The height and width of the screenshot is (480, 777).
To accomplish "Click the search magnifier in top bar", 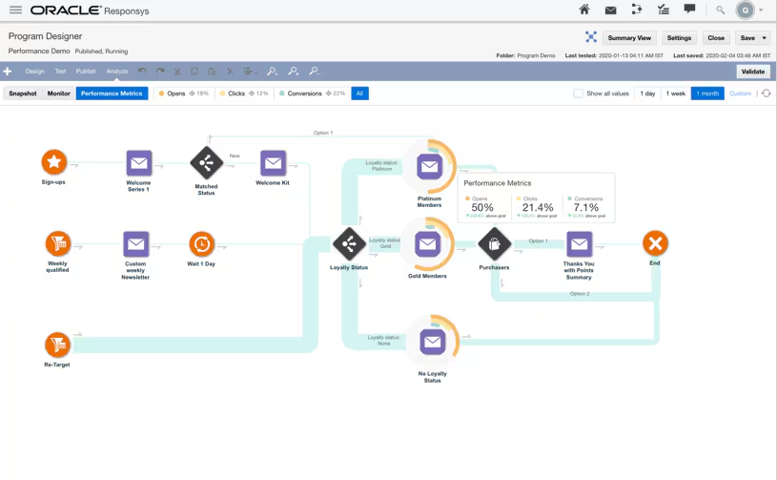I will (720, 10).
